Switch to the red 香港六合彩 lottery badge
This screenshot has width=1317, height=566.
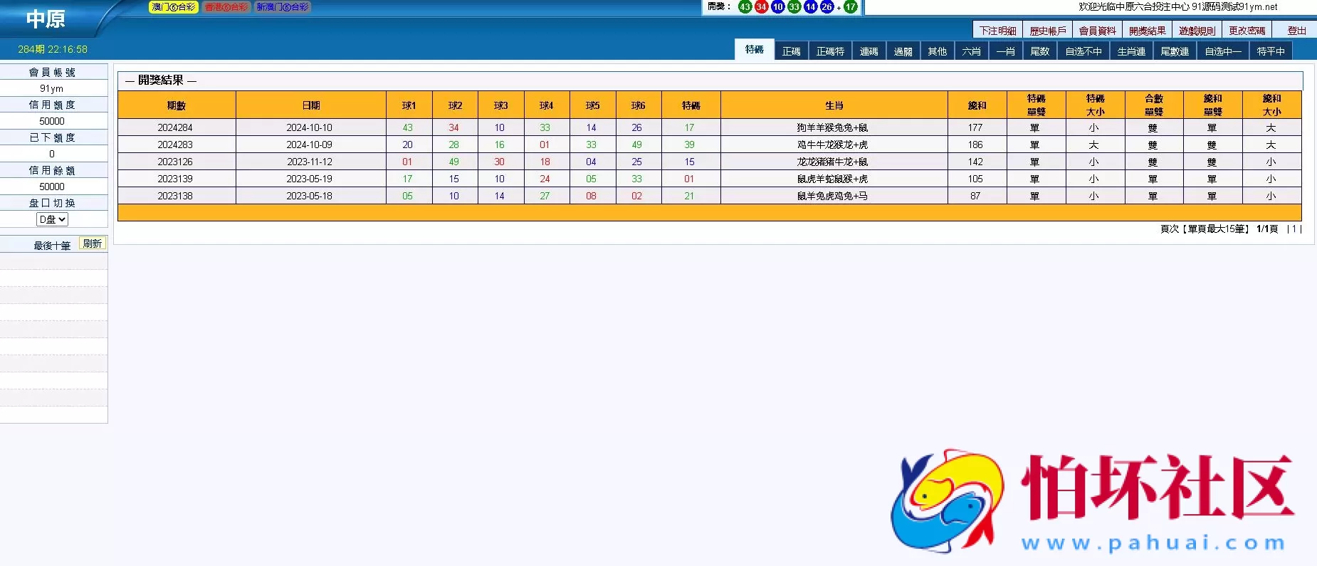tap(226, 7)
